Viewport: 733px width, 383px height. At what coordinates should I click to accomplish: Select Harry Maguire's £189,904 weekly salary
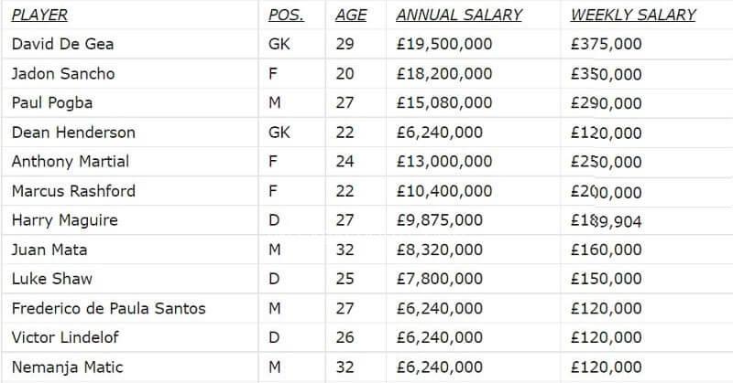[x=607, y=220]
